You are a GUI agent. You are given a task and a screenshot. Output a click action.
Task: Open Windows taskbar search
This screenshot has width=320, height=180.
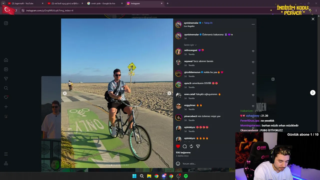point(142,176)
